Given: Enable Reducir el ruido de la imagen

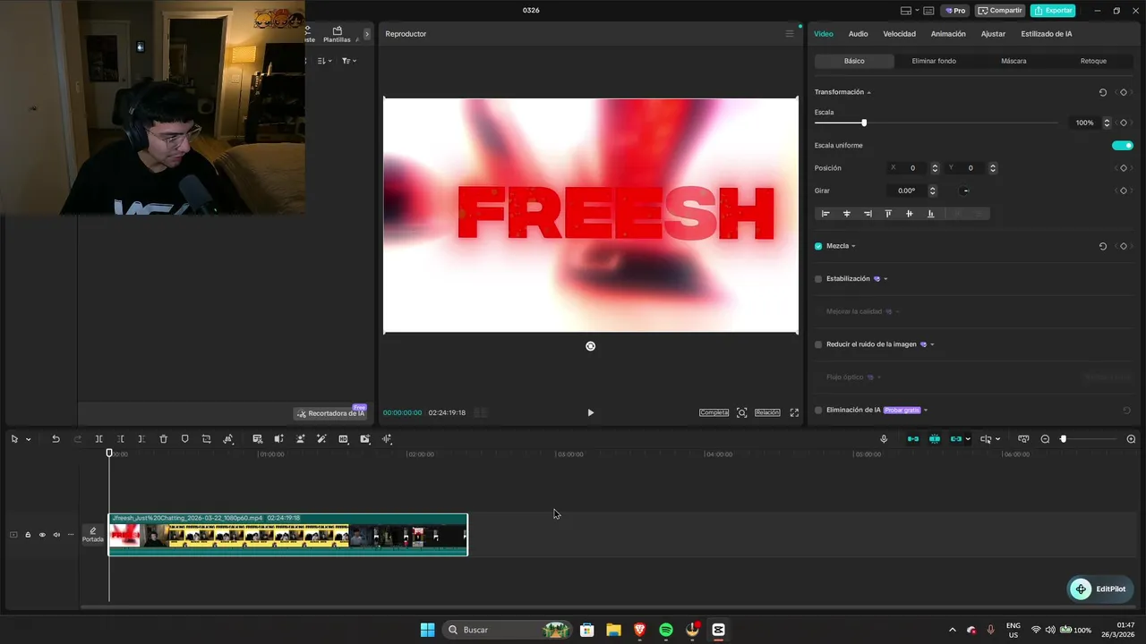Looking at the screenshot, I should point(818,344).
